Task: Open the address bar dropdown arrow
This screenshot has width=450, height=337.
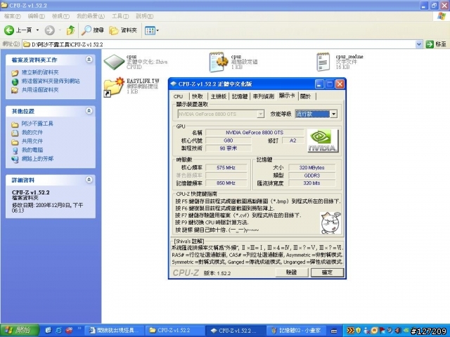Action: (419, 44)
